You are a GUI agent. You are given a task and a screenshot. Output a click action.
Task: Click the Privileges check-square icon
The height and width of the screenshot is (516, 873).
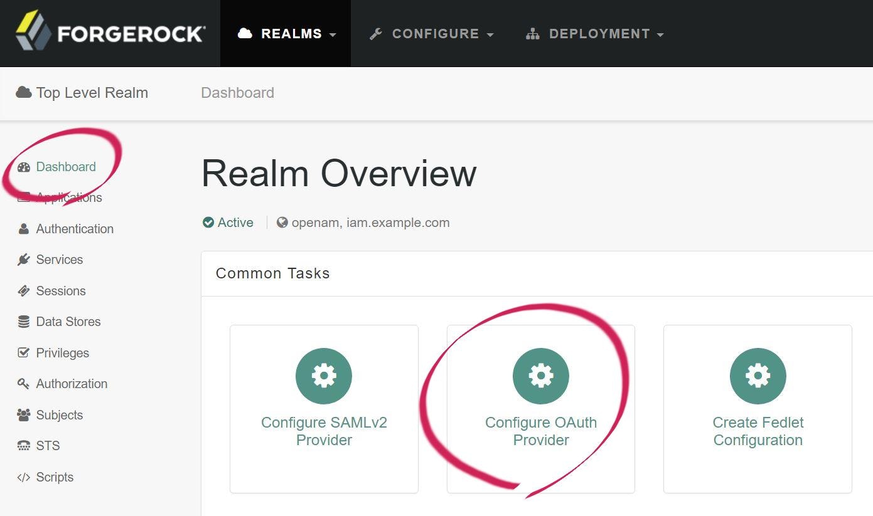(24, 353)
